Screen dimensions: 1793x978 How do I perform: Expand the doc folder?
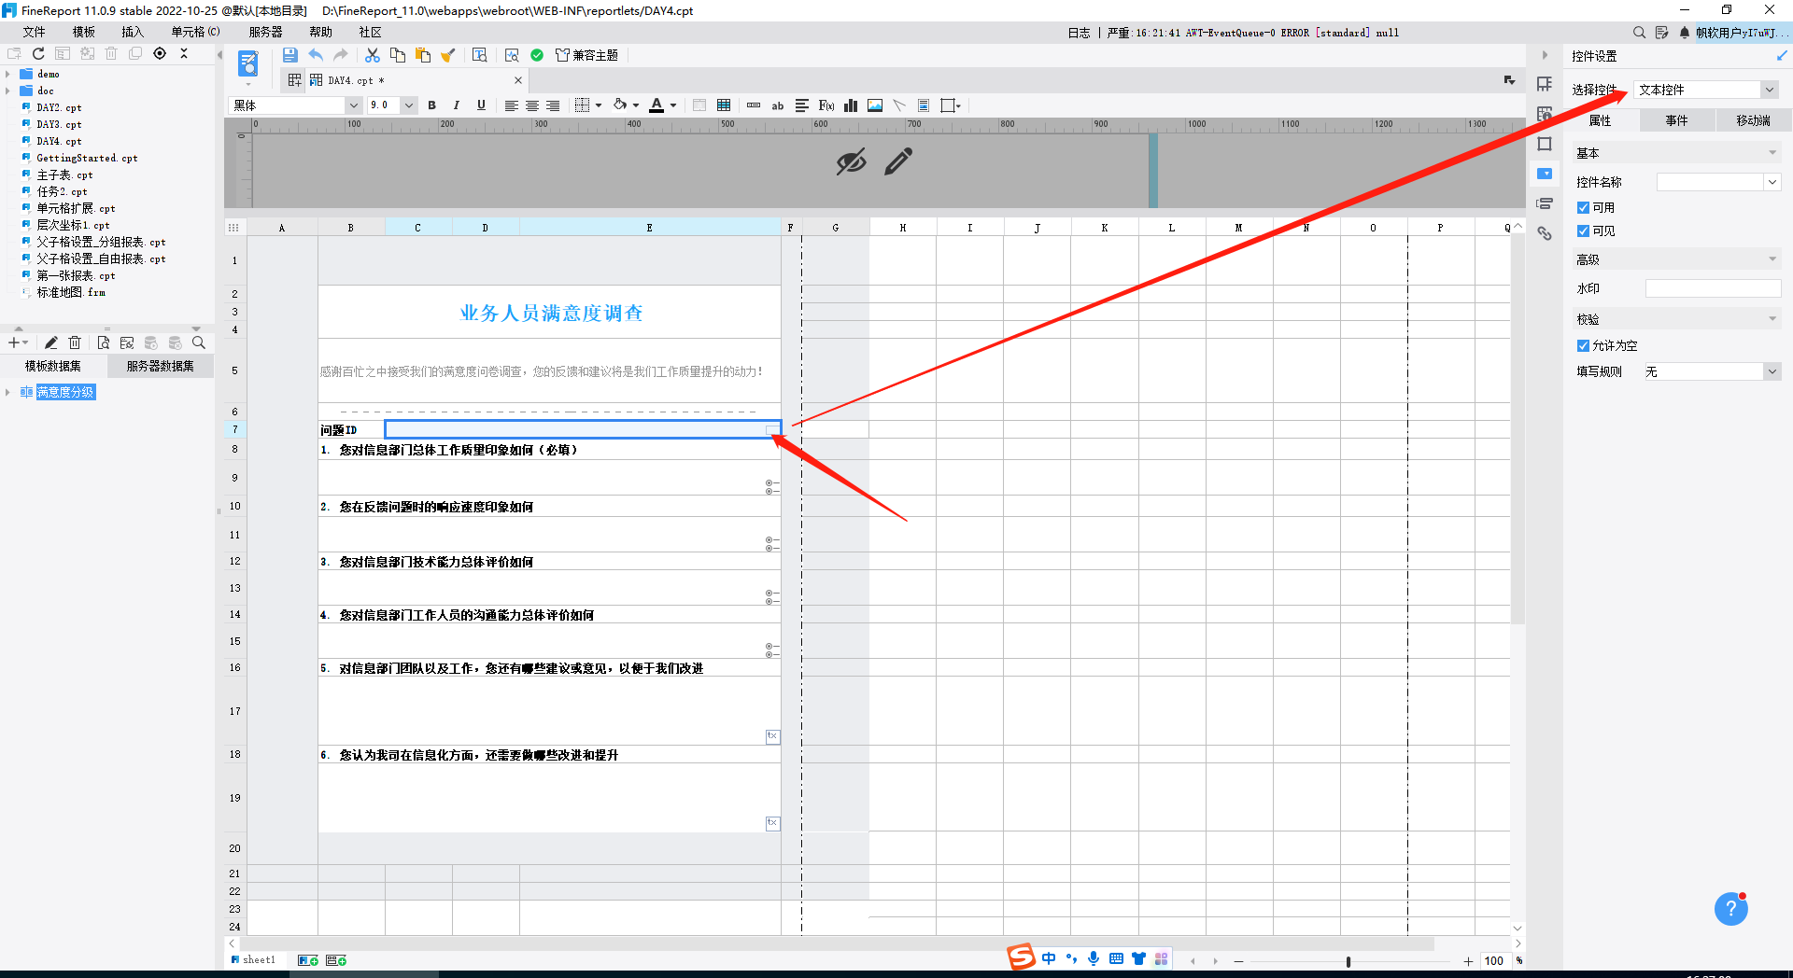8,91
